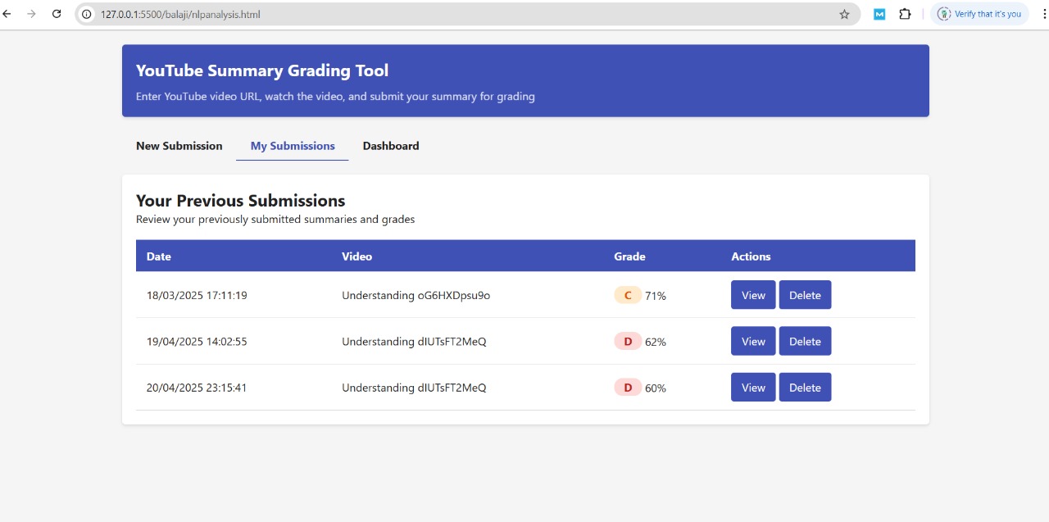
Task: Click the browser forward arrow icon
Action: 31,14
